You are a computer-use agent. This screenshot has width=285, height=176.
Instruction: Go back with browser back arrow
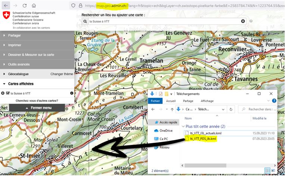(6, 6)
